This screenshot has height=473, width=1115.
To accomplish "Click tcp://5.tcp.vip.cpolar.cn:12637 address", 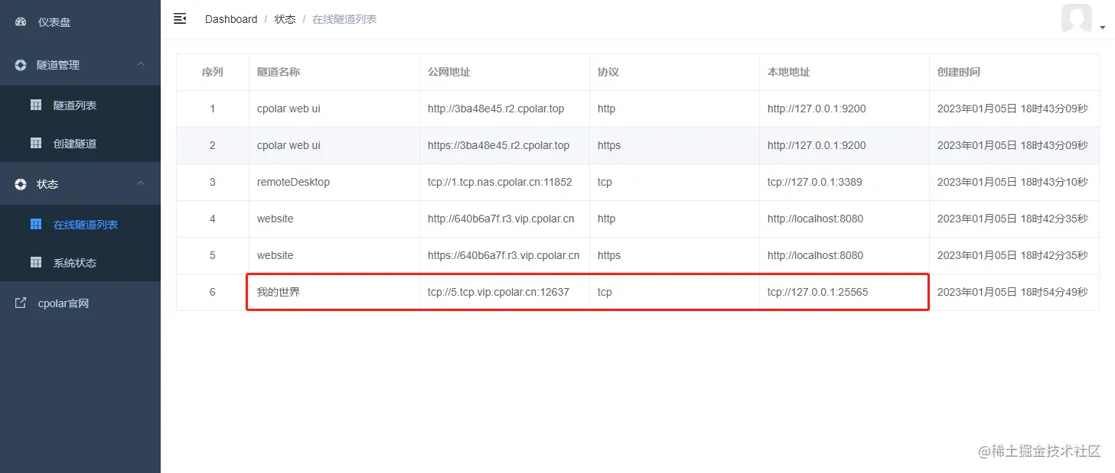I will click(x=498, y=292).
